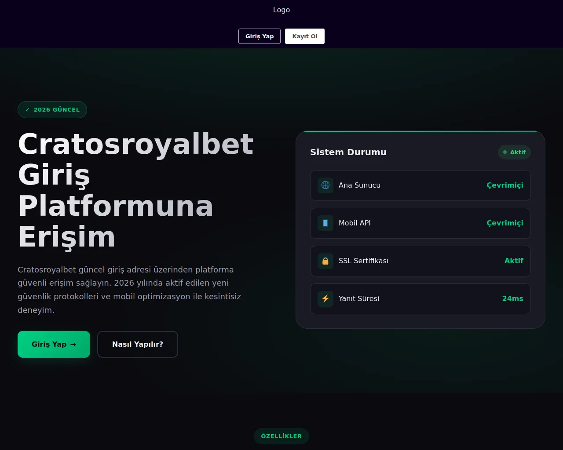Click the Aktif status badge in card header
The image size is (563, 450).
coord(515,152)
